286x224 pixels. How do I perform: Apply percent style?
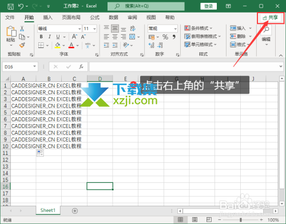165,37
